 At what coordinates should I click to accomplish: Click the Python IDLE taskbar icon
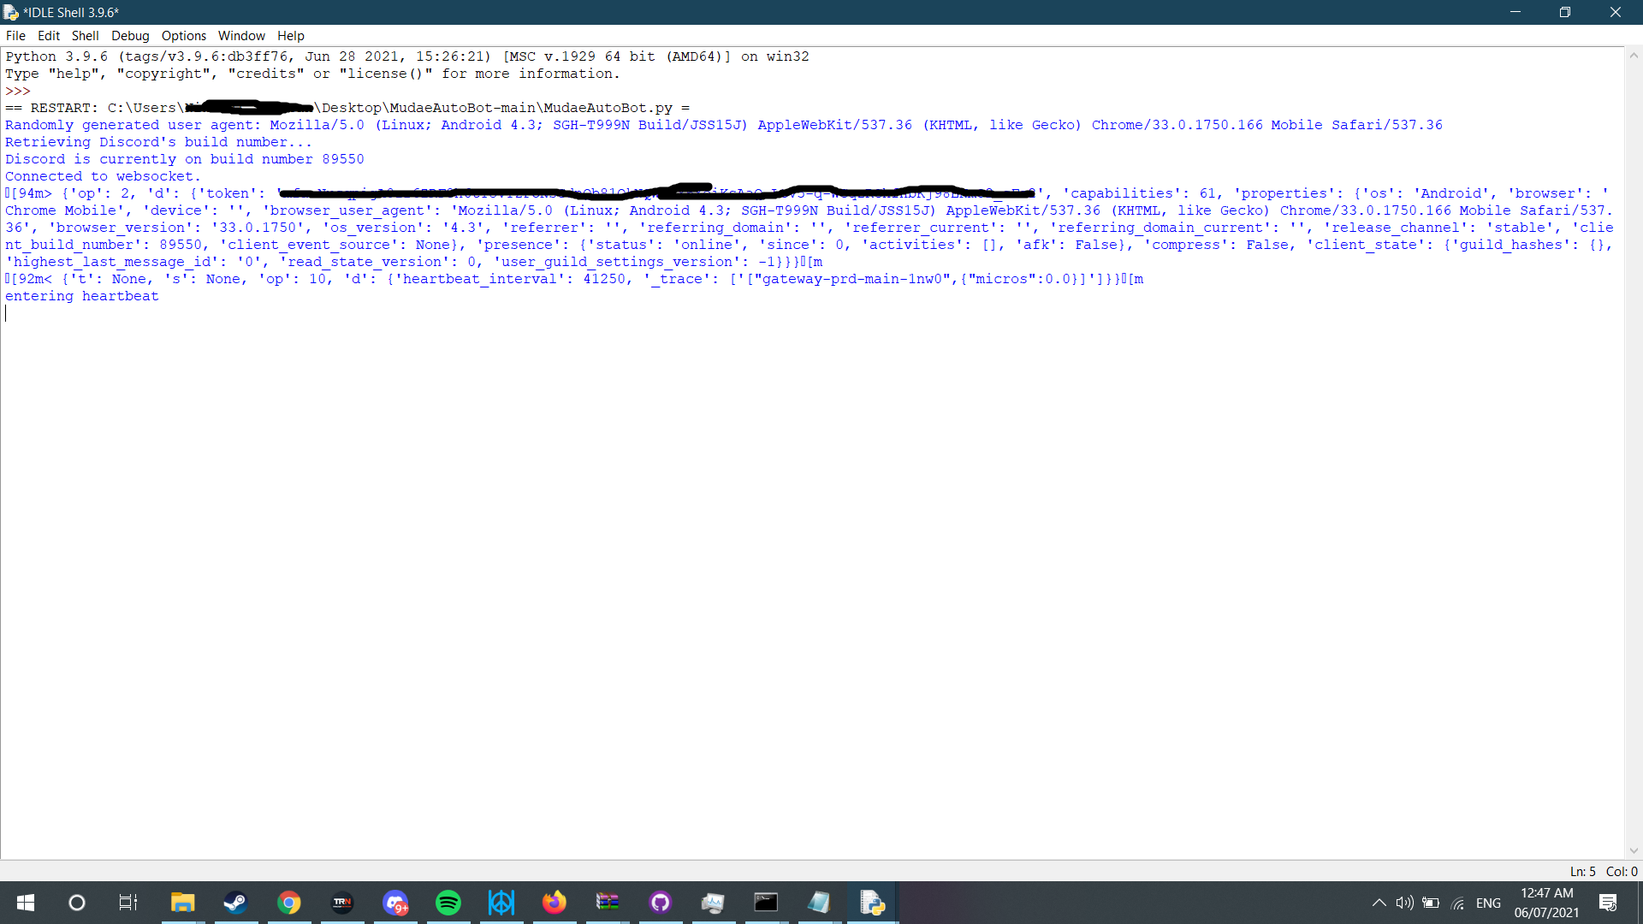click(872, 903)
